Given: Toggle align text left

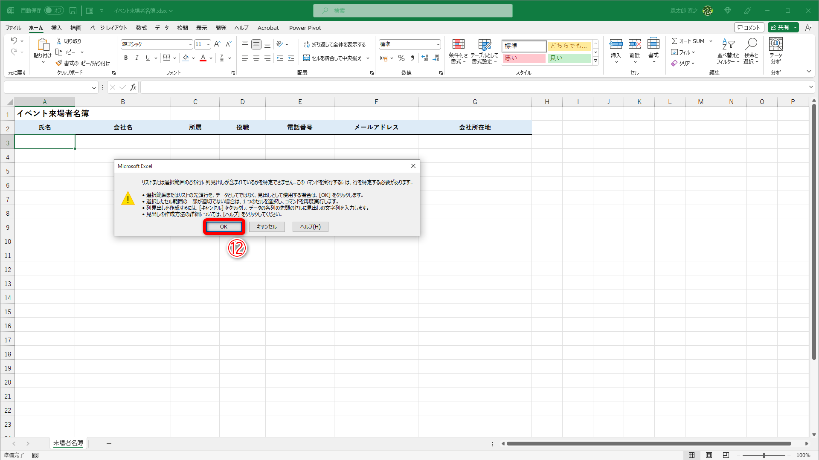Looking at the screenshot, I should pos(245,58).
